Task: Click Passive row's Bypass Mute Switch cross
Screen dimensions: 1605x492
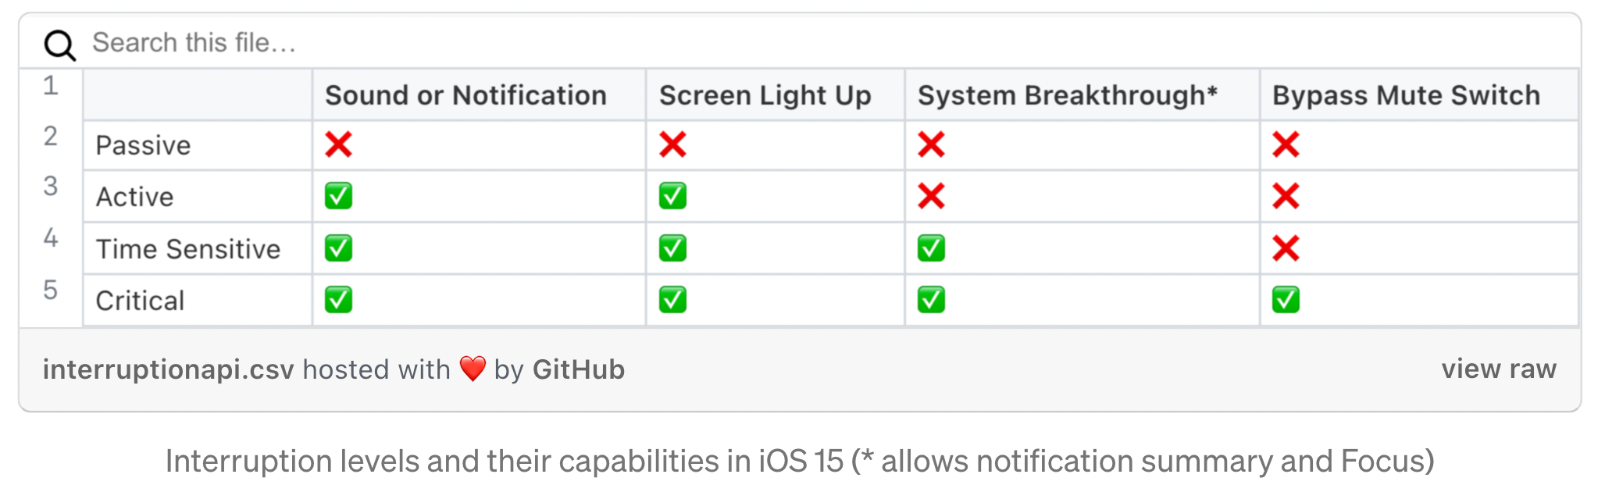Action: [1286, 144]
